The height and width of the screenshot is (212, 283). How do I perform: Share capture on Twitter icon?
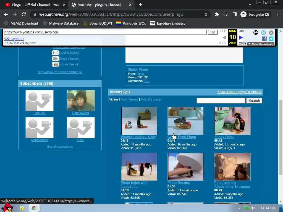[x=271, y=39]
